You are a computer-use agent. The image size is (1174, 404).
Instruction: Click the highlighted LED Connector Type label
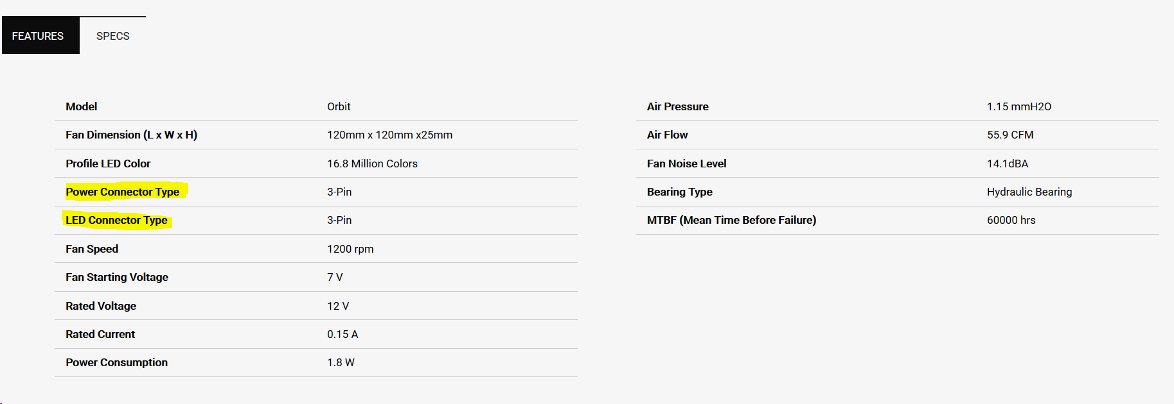[116, 220]
